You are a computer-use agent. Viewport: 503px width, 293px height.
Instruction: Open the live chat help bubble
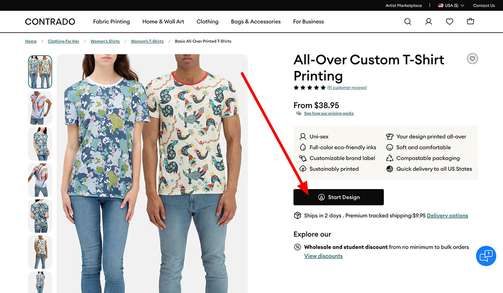click(x=486, y=256)
